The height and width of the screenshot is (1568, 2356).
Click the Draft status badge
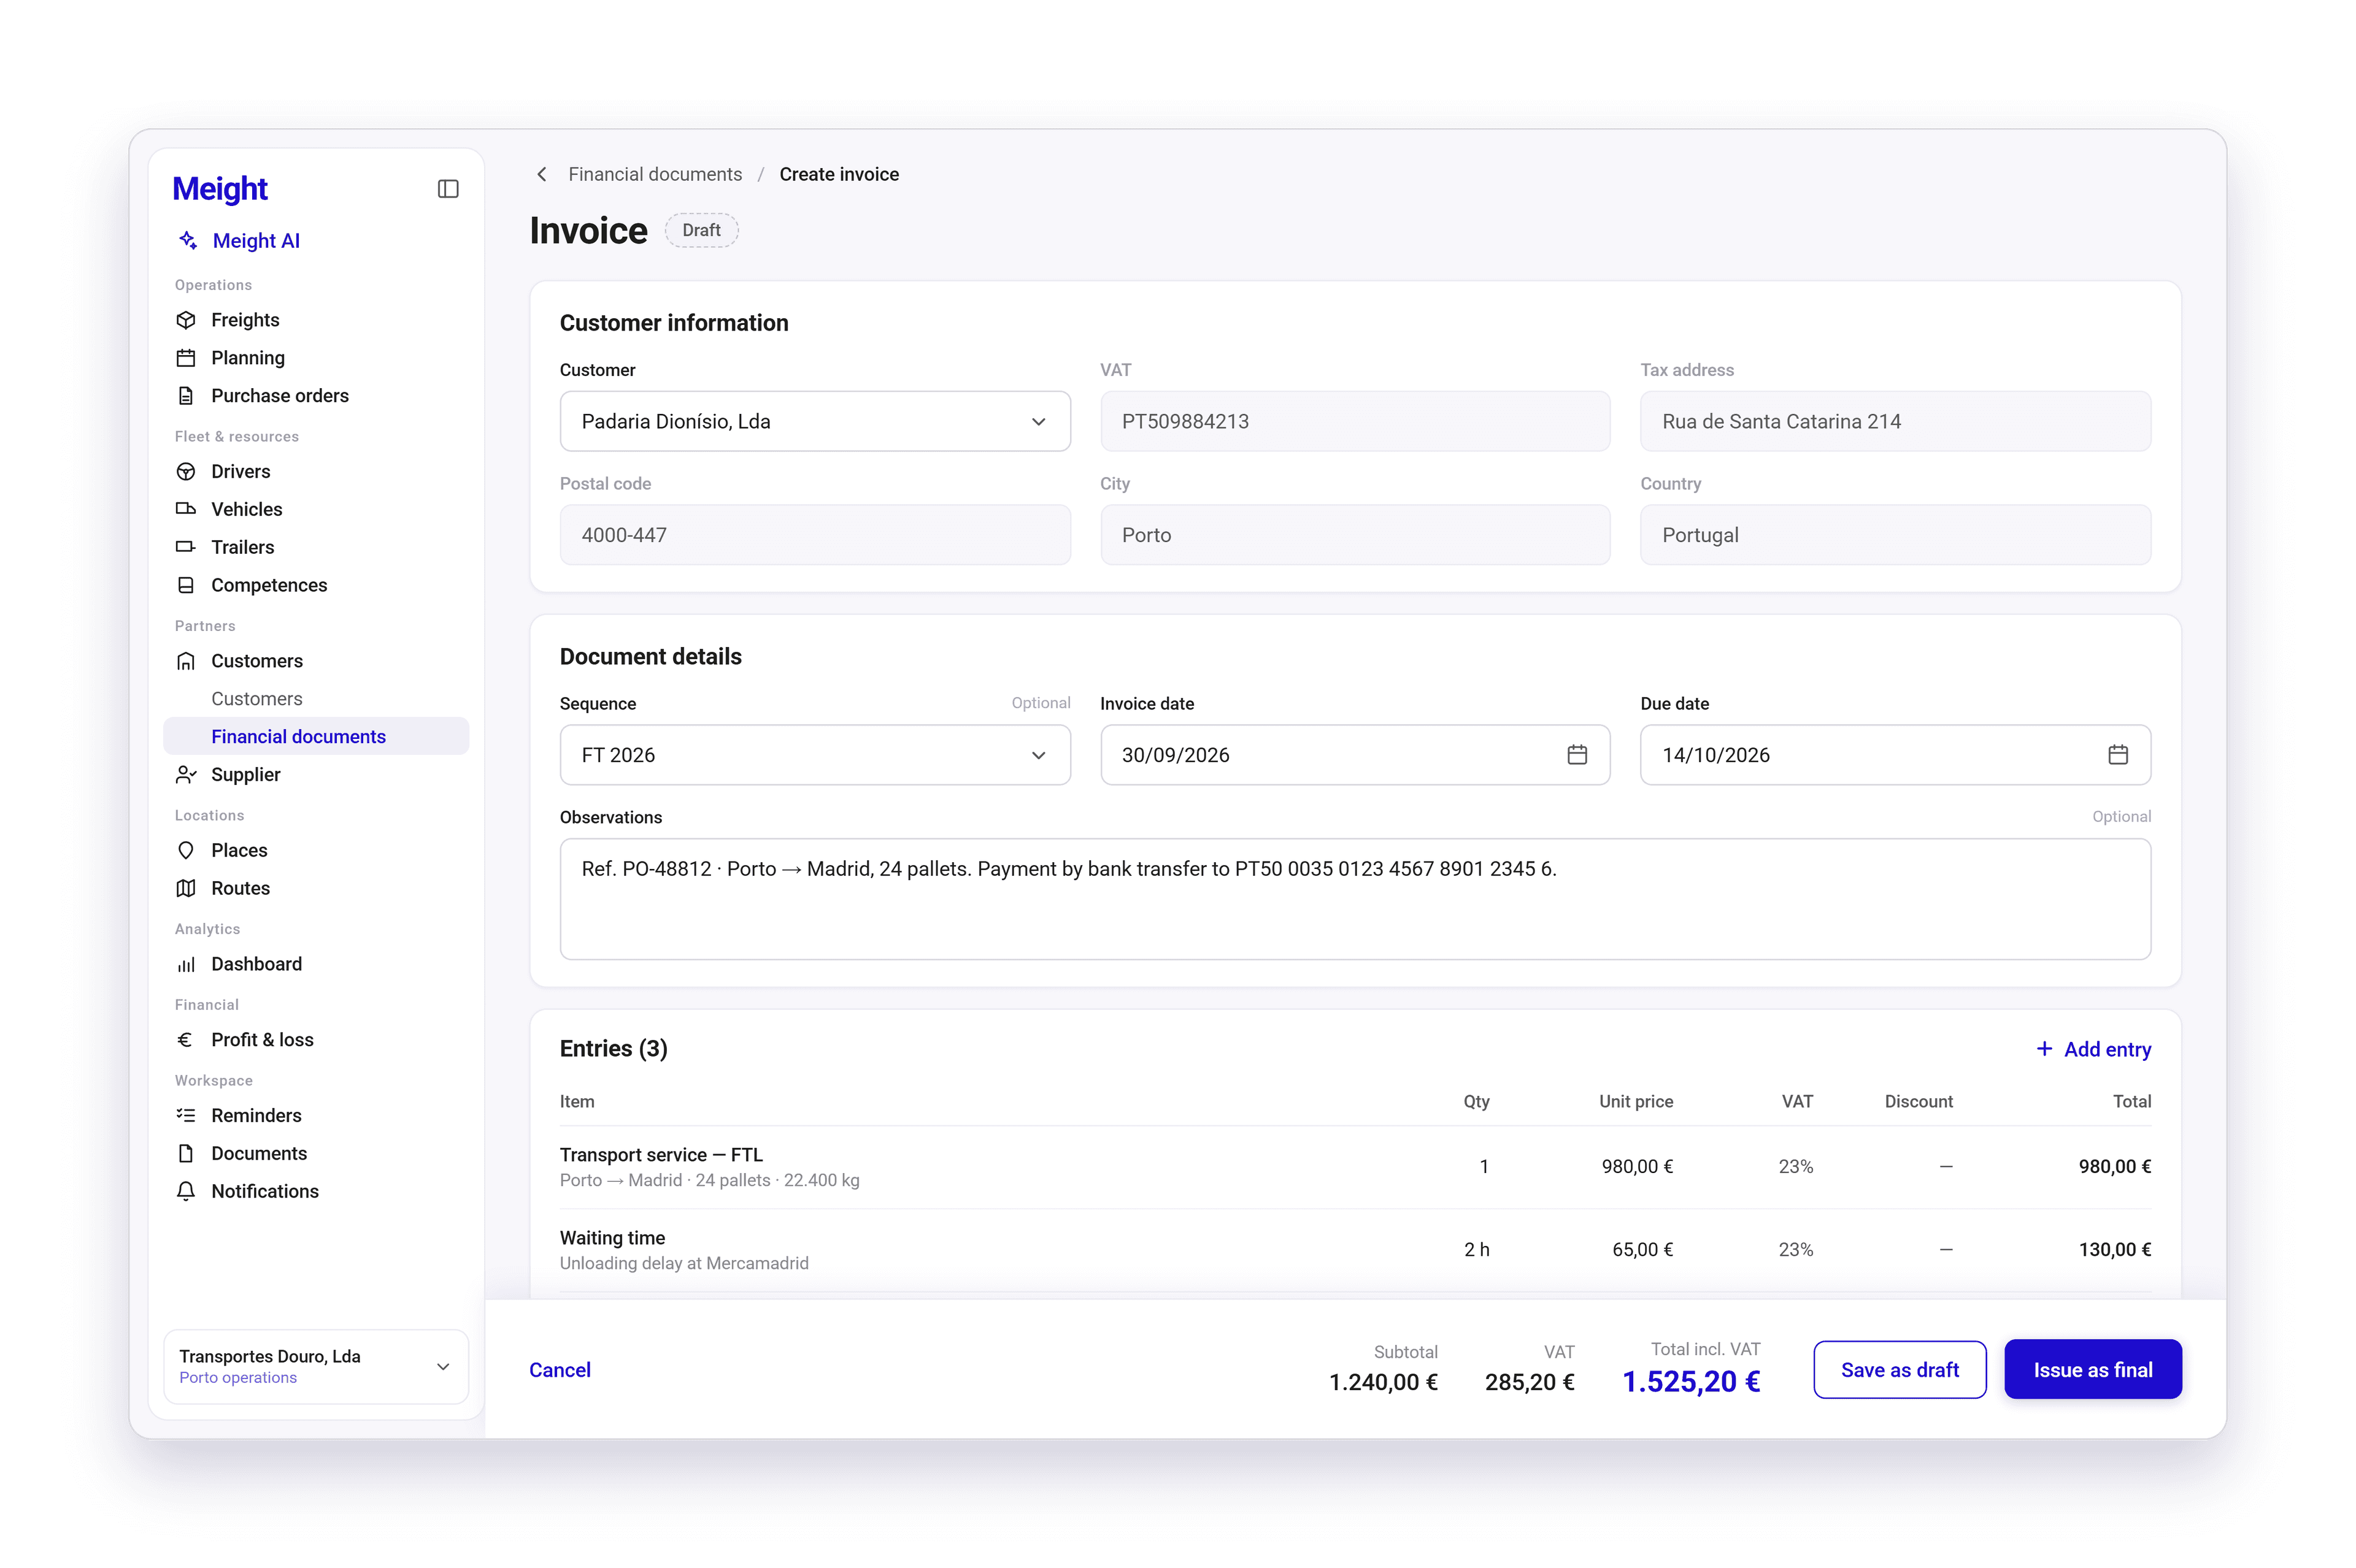[x=701, y=230]
